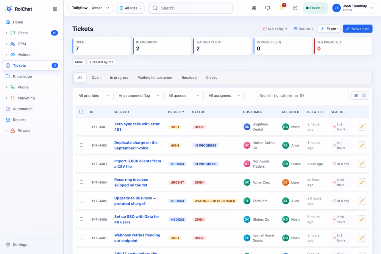
Task: Open the All sites selector
Action: tap(130, 8)
